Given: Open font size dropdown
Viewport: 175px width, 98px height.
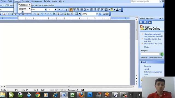Looking at the screenshot, I should pos(56,10).
